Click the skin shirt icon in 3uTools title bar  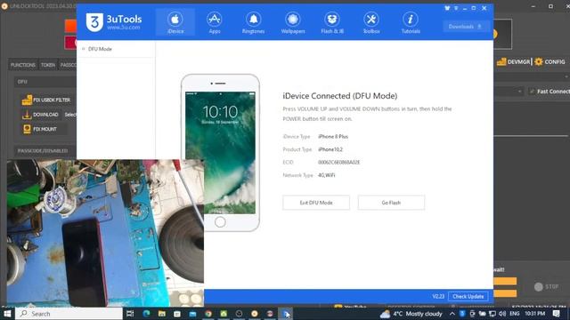(x=447, y=8)
